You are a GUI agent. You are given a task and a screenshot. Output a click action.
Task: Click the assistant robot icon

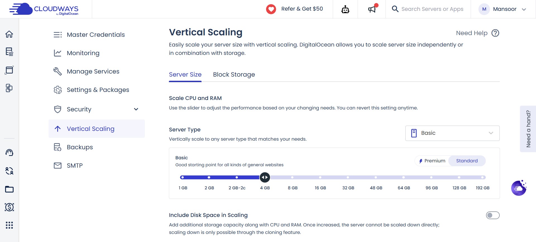pyautogui.click(x=345, y=9)
